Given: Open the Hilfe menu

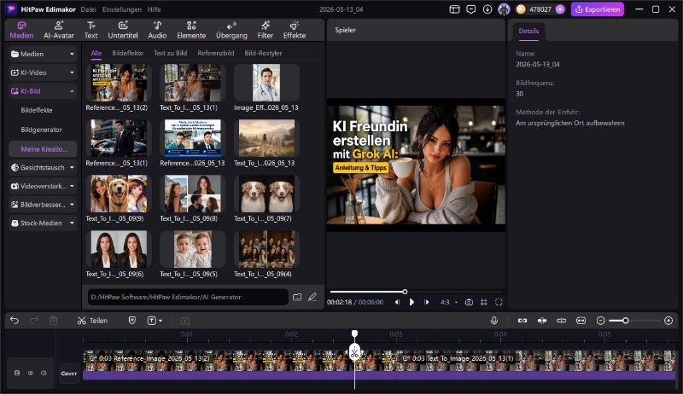Looking at the screenshot, I should 154,9.
